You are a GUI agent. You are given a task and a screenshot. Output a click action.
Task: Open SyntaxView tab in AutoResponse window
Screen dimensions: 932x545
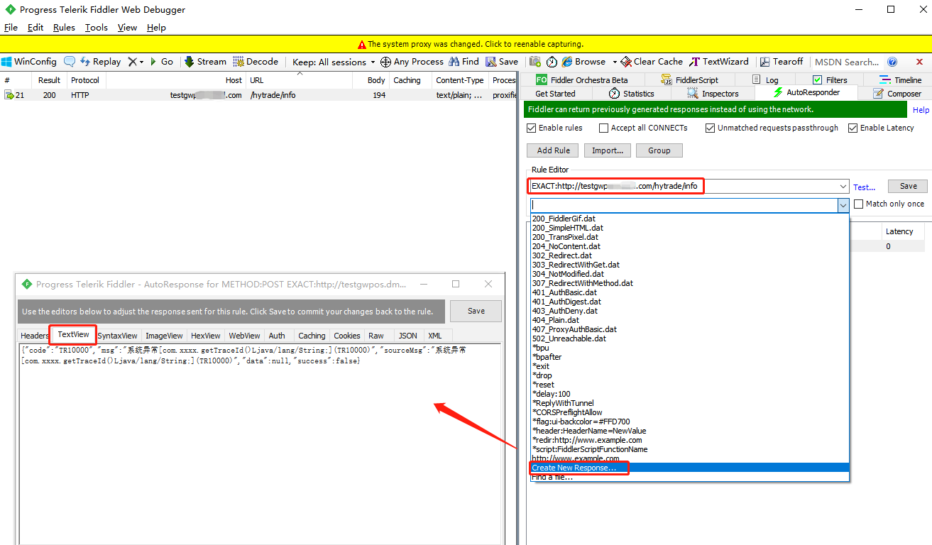tap(118, 336)
